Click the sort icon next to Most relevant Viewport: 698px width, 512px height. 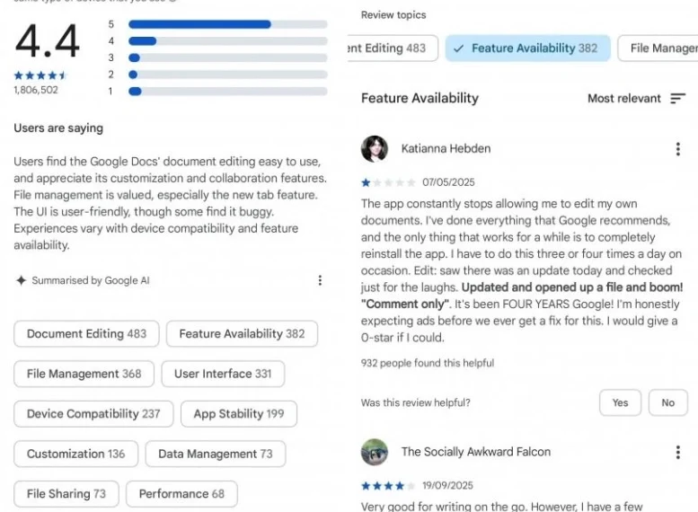click(x=677, y=99)
